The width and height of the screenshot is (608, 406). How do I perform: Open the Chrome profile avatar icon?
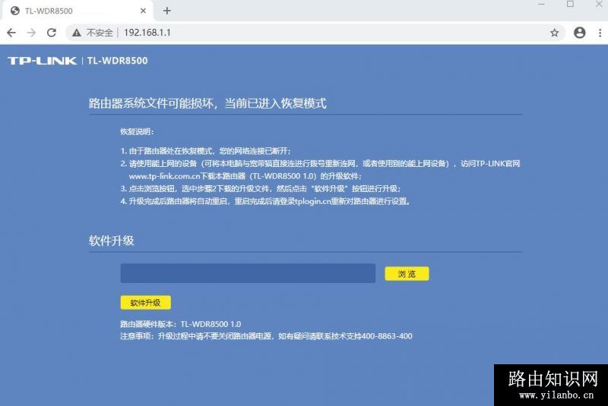click(579, 33)
